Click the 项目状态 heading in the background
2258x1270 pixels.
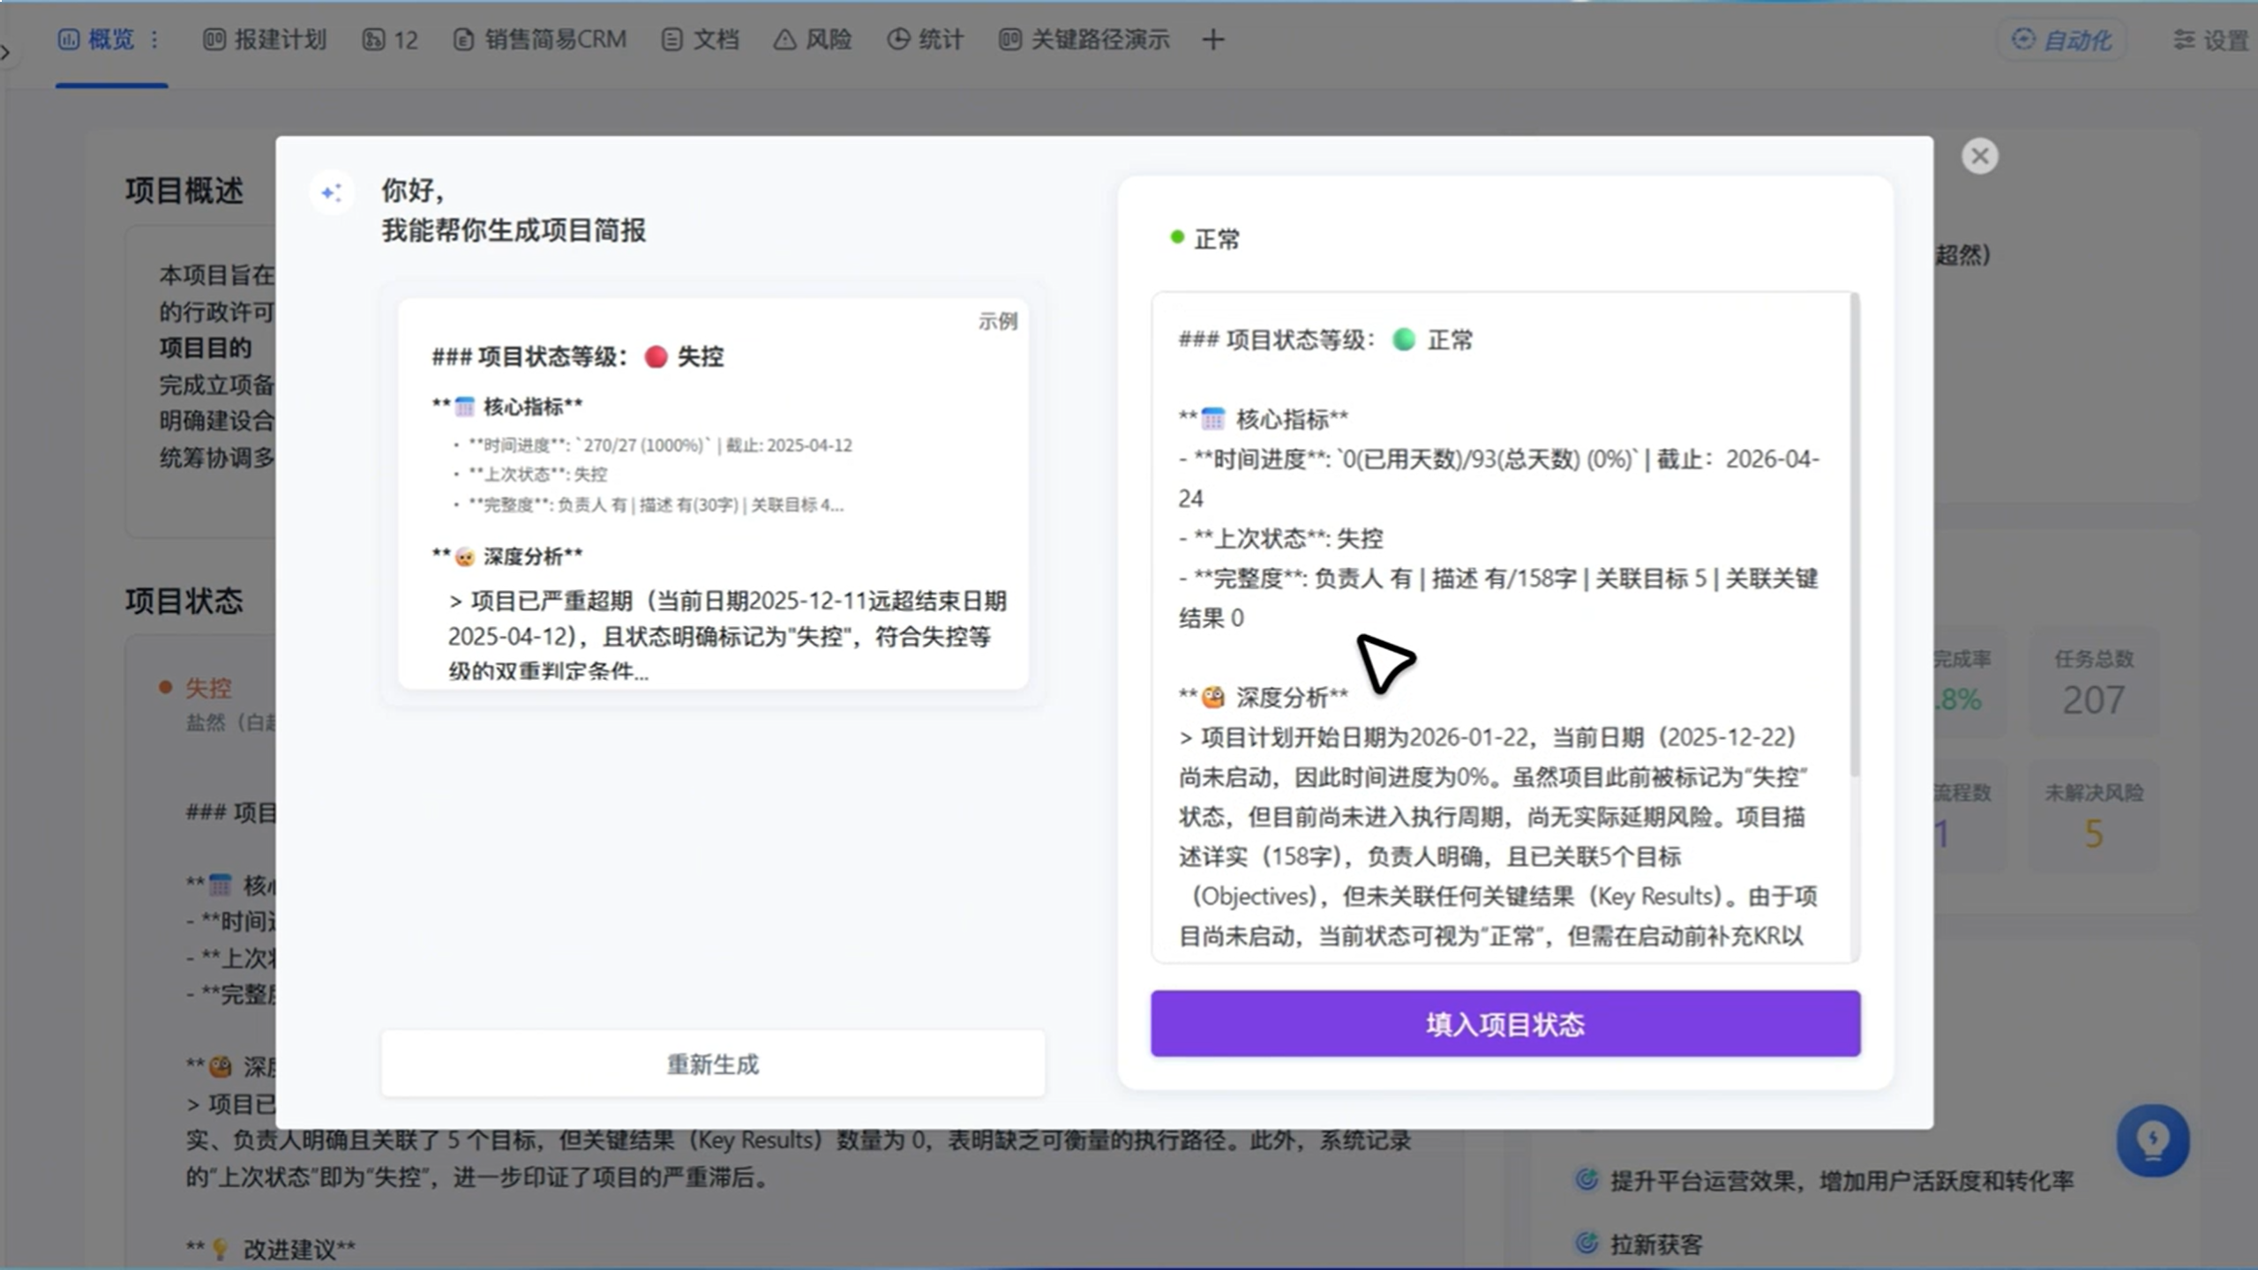coord(184,601)
